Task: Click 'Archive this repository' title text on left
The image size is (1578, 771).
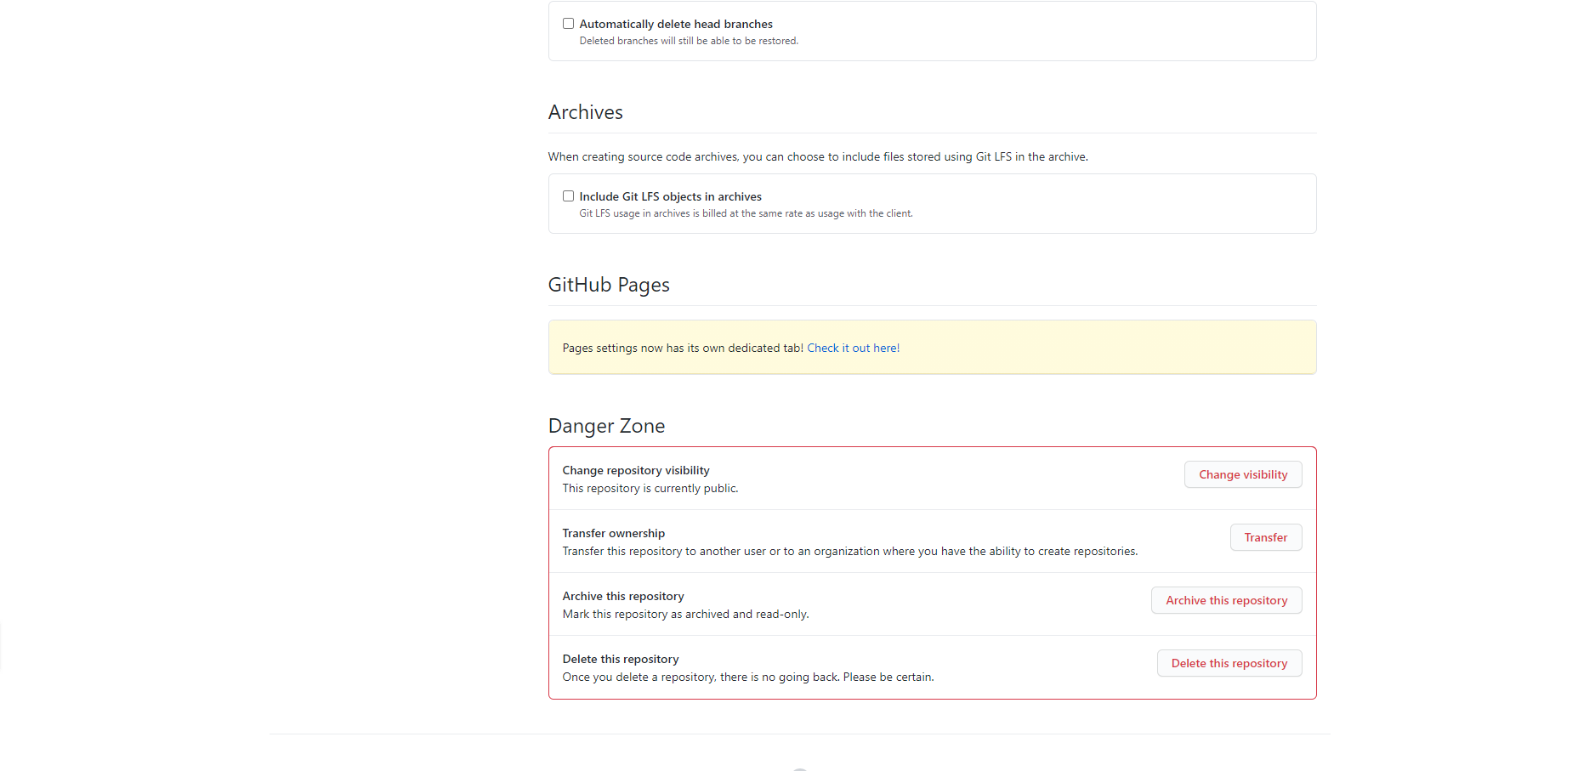Action: pos(623,596)
